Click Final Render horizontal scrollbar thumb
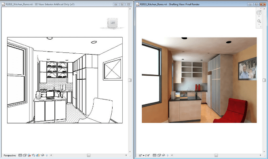Screen dimensions: 268x159 [x=216, y=155]
